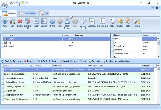Click the checkbox icon near help button
161x110 pixels.
tap(153, 7)
